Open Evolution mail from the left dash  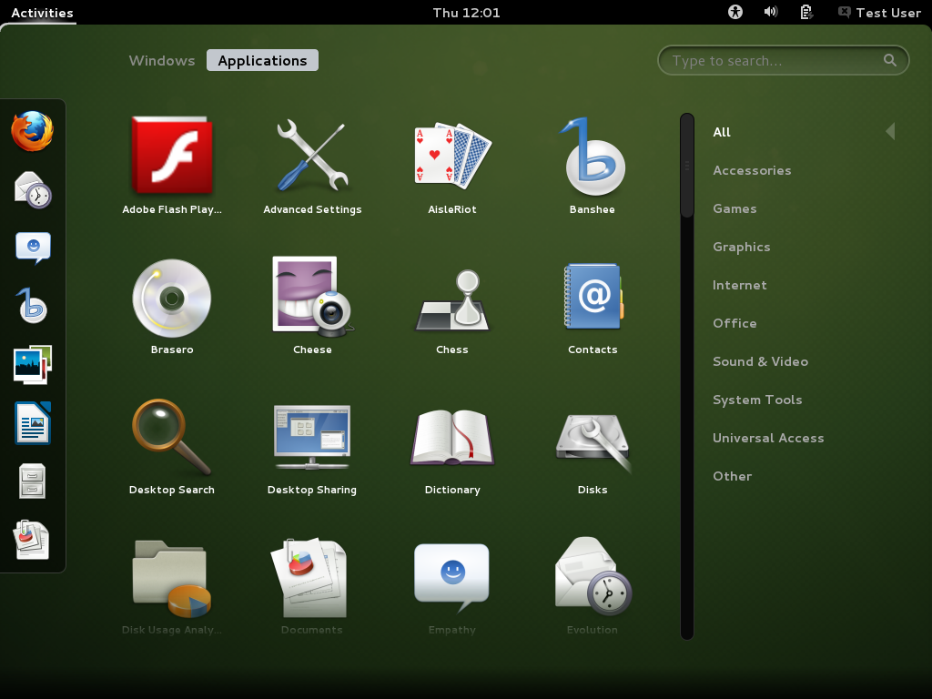pos(33,188)
